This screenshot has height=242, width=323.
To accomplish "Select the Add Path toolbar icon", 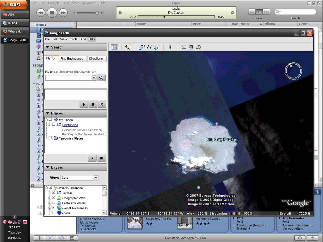I will coord(149,47).
